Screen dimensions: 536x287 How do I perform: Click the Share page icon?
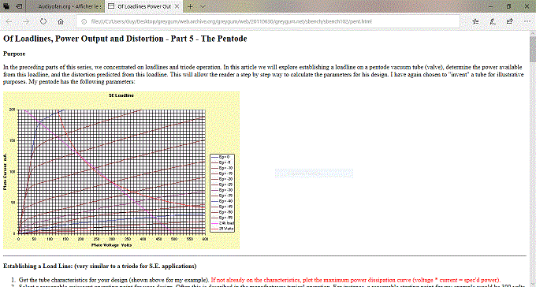(x=510, y=21)
